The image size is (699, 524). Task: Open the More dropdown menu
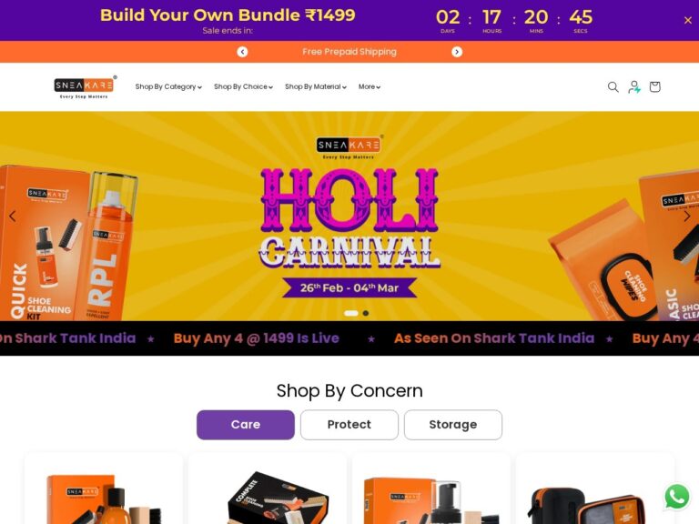(370, 87)
